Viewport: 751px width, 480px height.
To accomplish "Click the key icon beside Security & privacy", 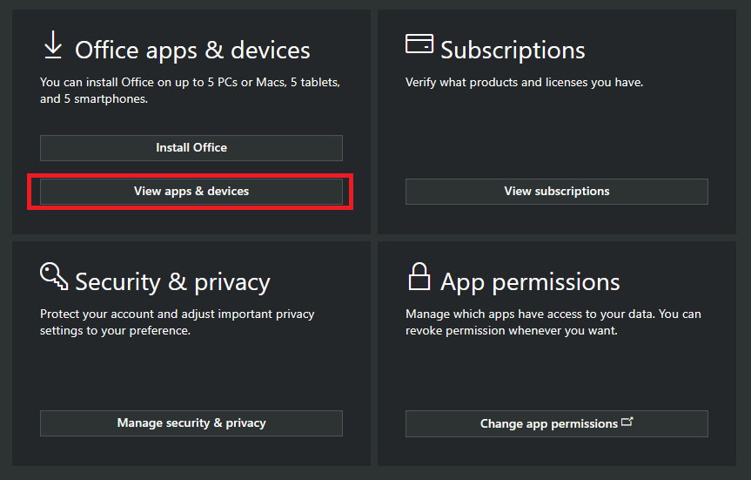I will pyautogui.click(x=54, y=276).
